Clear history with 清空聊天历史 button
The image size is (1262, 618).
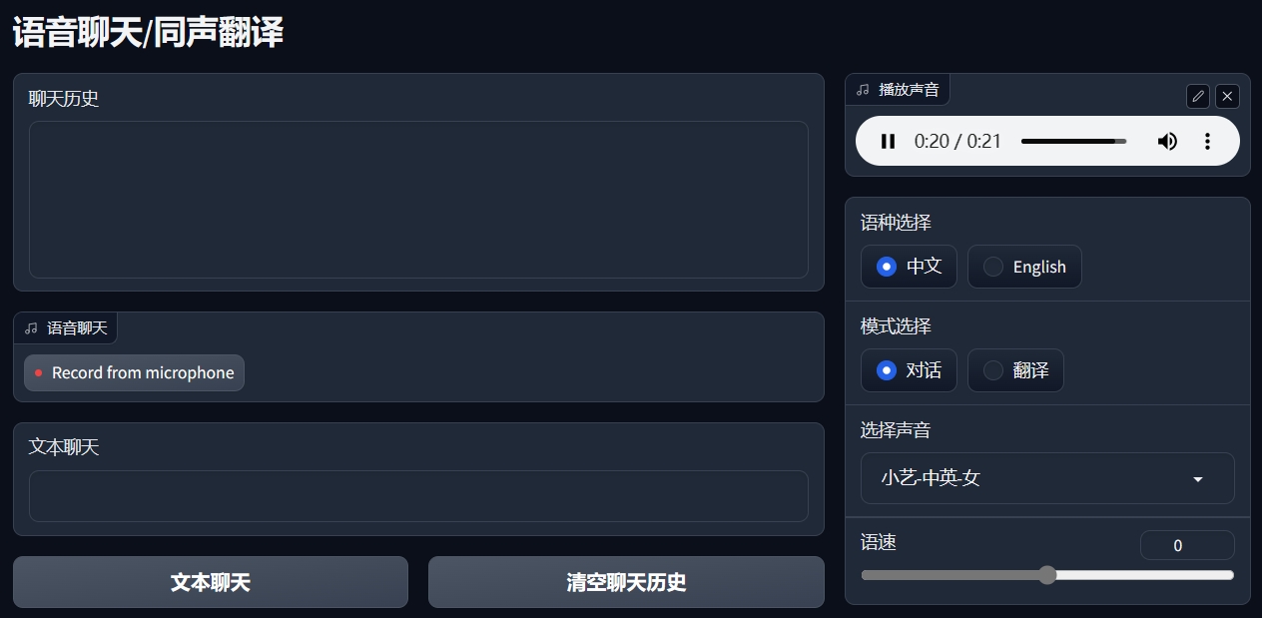[x=626, y=582]
